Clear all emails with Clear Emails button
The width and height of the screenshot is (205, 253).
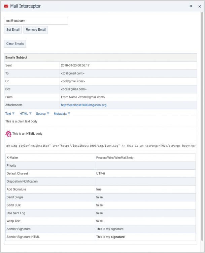point(15,44)
